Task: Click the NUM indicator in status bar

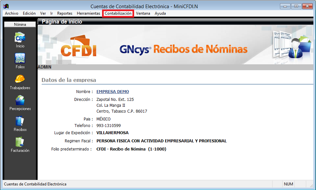Action: click(289, 184)
